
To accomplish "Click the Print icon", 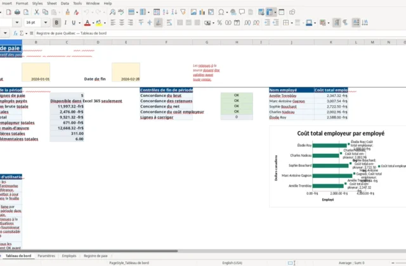I will tap(17, 12).
